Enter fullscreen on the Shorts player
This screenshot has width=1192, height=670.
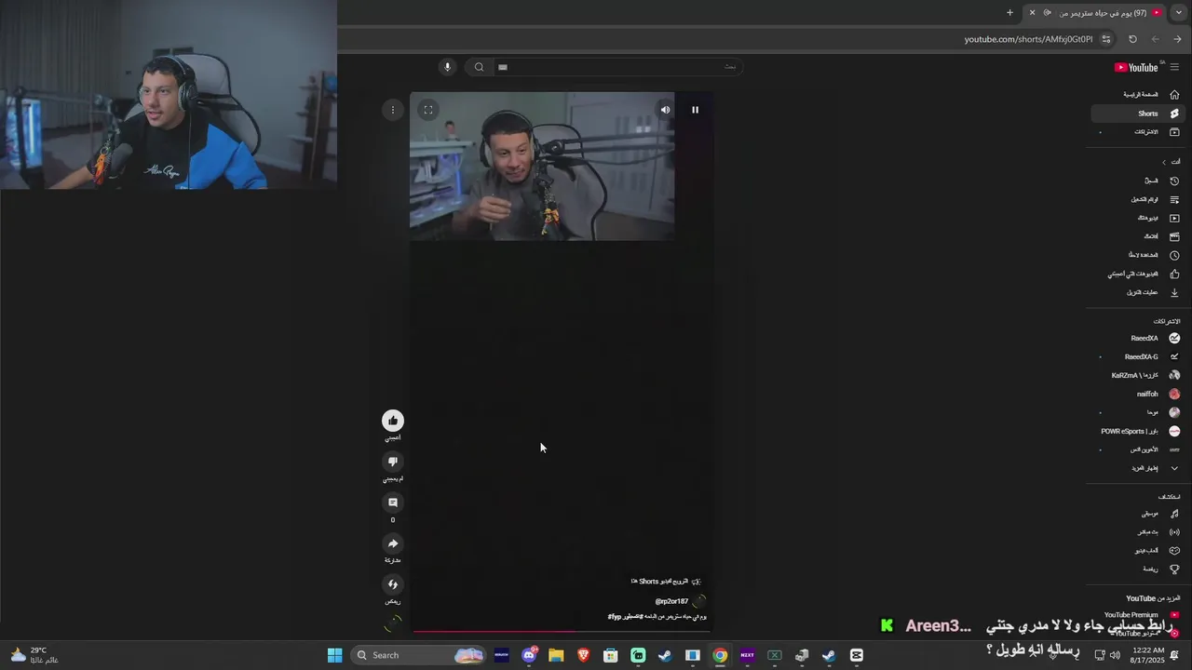point(428,110)
